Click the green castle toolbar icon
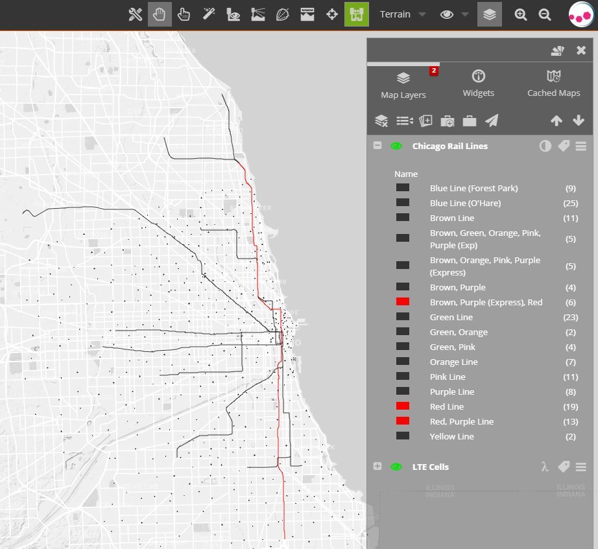 (357, 14)
